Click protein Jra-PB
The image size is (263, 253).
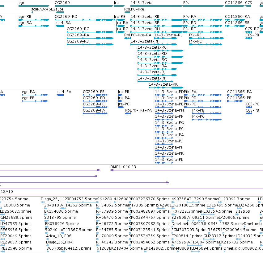click(120, 95)
